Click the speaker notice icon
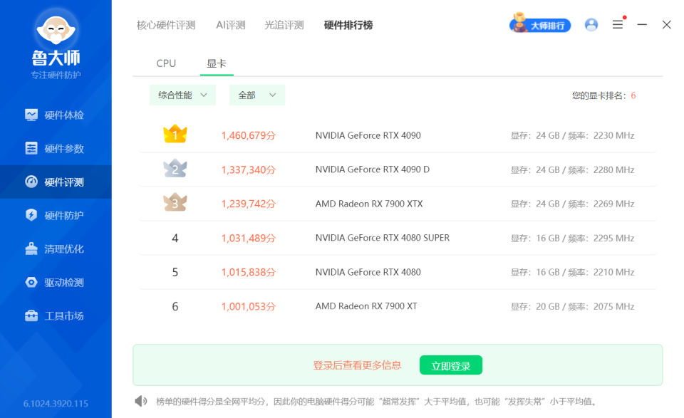Viewport: 684px width, 418px height. pyautogui.click(x=141, y=401)
